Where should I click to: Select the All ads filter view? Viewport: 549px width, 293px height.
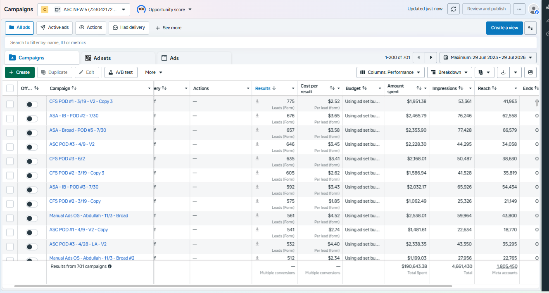coord(19,28)
